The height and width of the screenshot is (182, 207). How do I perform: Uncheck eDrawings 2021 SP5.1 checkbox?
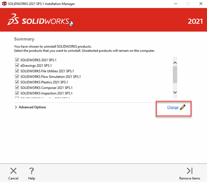pyautogui.click(x=17, y=65)
